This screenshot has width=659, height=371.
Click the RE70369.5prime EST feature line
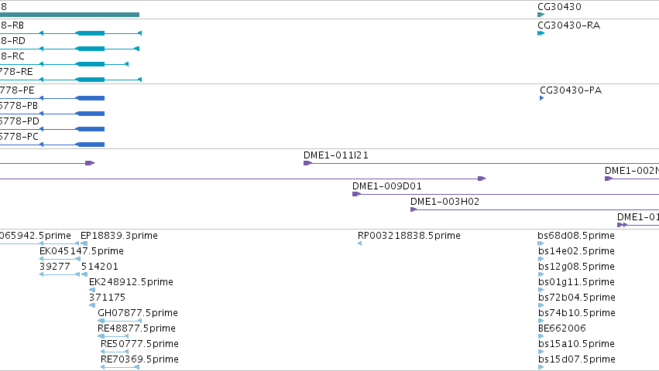point(120,367)
